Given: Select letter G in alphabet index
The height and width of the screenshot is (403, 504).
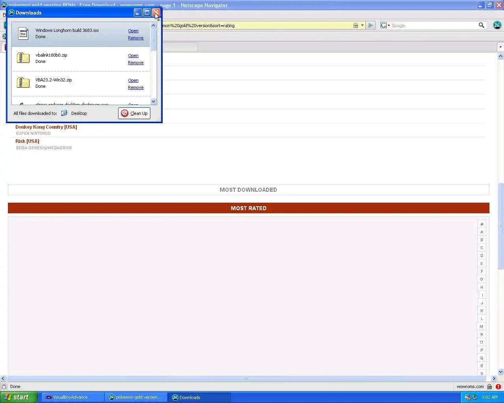Looking at the screenshot, I should coord(482,279).
